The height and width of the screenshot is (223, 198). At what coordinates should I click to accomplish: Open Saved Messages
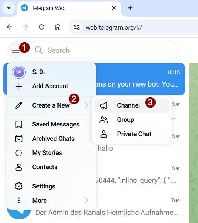click(51, 124)
